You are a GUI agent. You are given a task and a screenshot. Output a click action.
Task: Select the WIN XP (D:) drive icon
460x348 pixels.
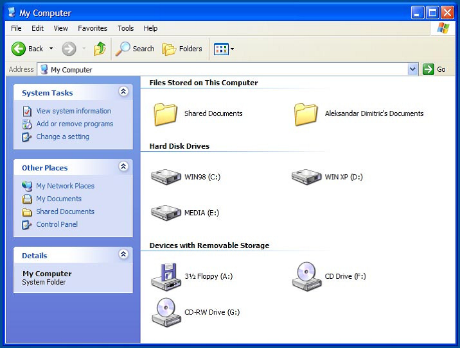[306, 176]
